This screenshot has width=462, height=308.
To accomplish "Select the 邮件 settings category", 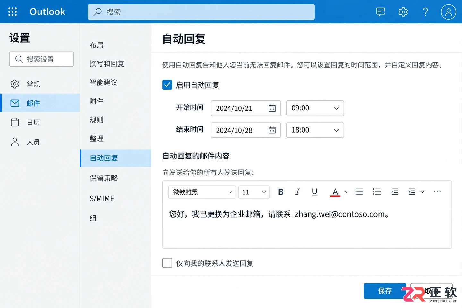I will point(40,103).
